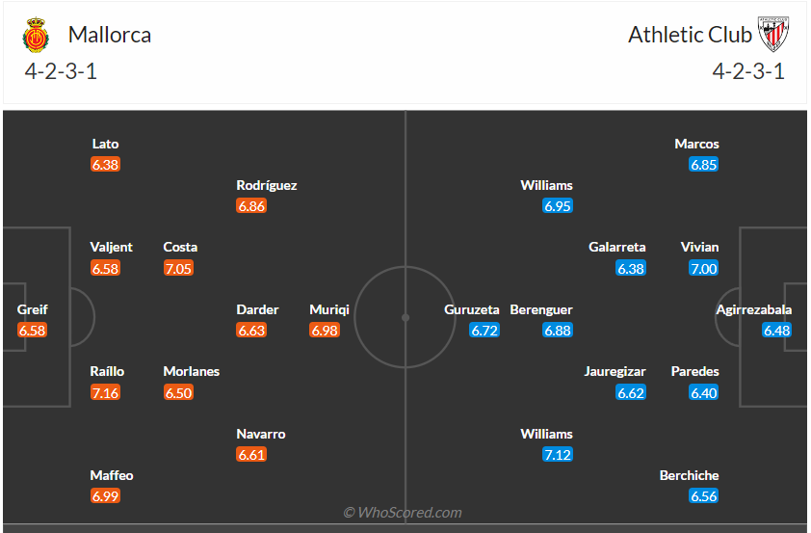Select player Berchiche on the pitch
Screen dimensions: 811x533
(x=689, y=475)
